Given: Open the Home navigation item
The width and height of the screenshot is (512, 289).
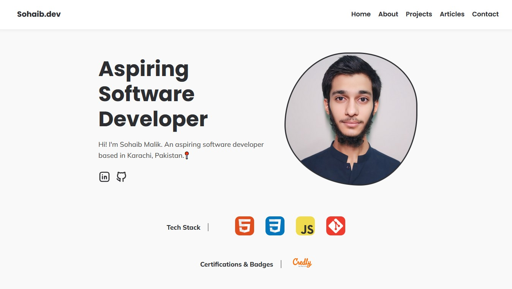Looking at the screenshot, I should click(360, 14).
